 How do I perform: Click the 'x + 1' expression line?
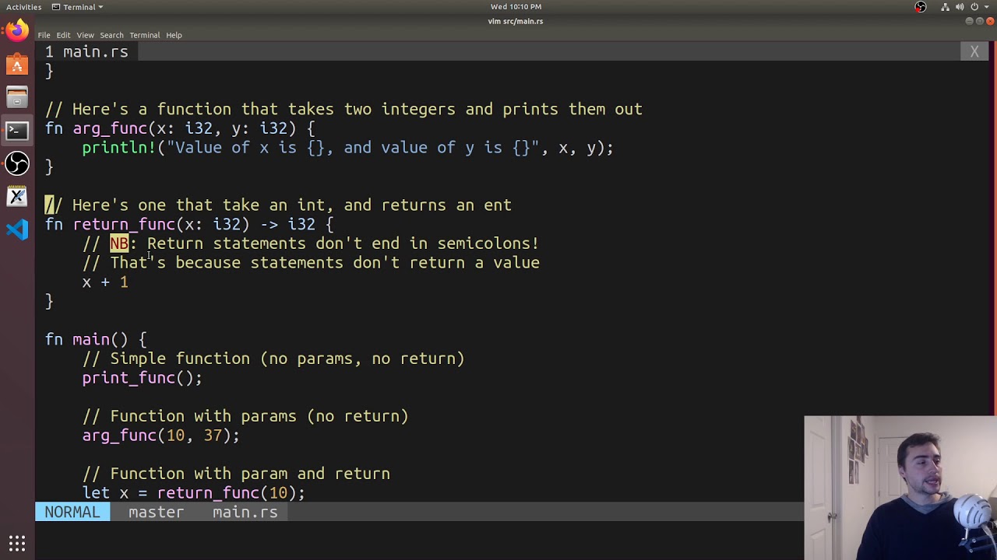105,282
